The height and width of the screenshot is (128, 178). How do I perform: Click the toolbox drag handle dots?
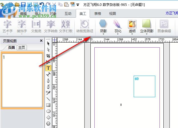click(48, 39)
